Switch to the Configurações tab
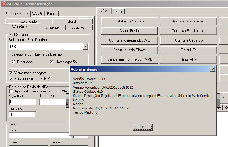 [x=17, y=13]
